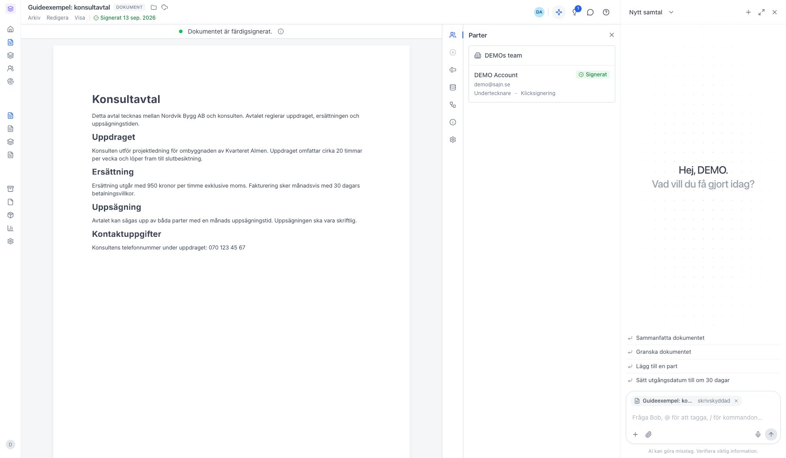The height and width of the screenshot is (458, 786).
Task: Click the plus icon below chat input
Action: (635, 434)
